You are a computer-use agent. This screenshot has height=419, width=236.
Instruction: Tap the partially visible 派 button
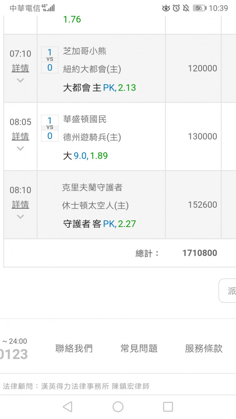coord(228,290)
